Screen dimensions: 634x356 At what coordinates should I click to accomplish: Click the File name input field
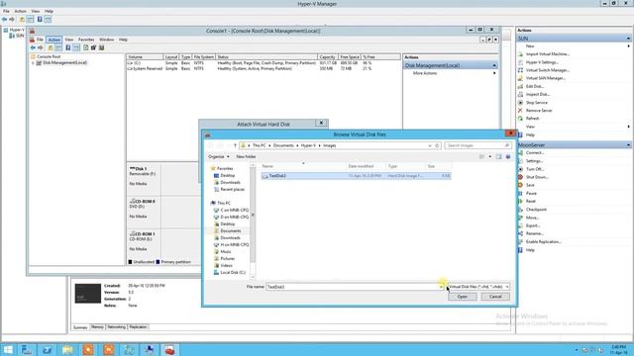[x=353, y=287]
